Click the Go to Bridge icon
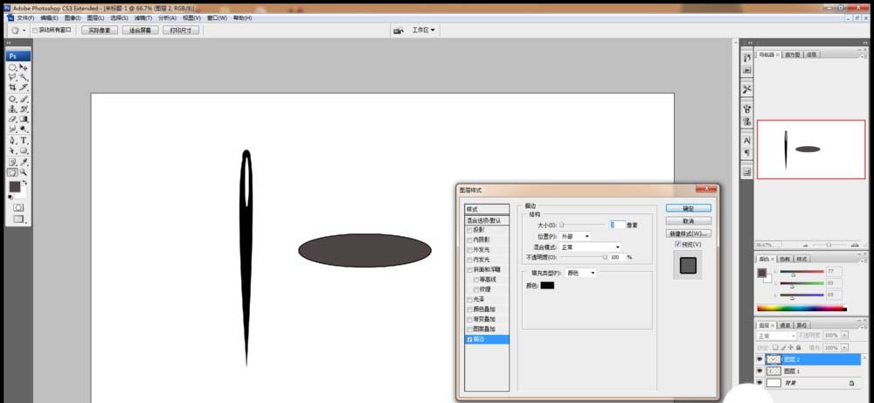Image resolution: width=874 pixels, height=403 pixels. pos(399,30)
